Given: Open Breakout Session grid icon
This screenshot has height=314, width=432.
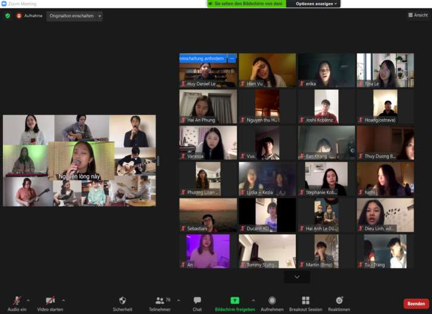Looking at the screenshot, I should click(x=306, y=300).
